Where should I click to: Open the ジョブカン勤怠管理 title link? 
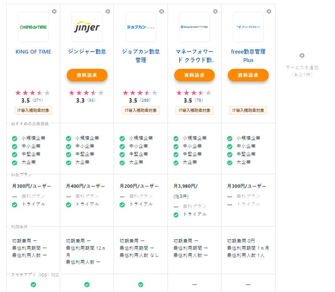(x=140, y=56)
